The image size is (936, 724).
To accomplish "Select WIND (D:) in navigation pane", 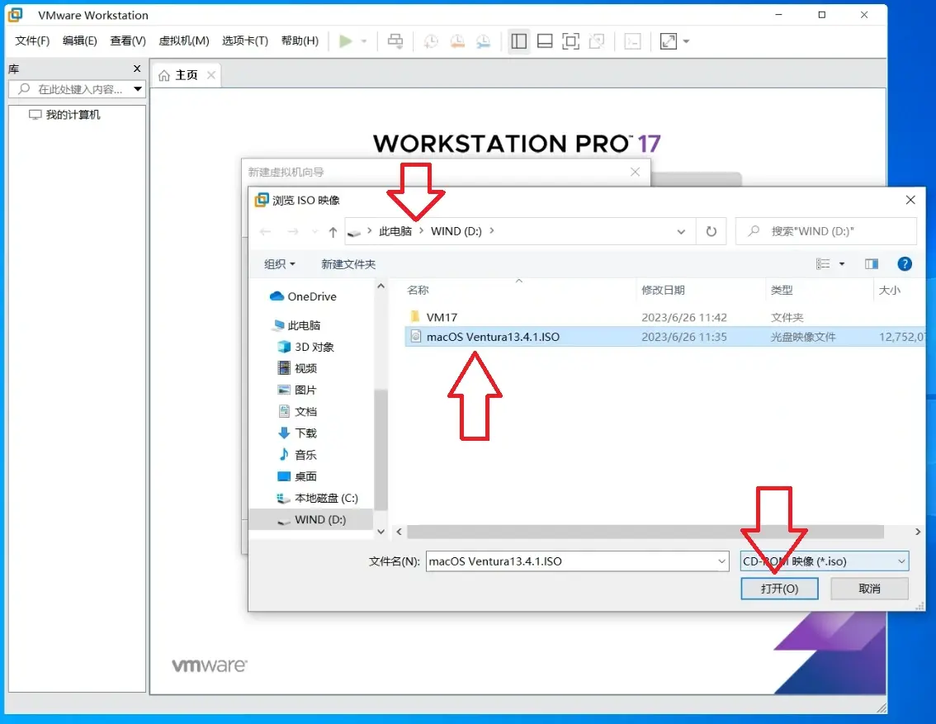I will (312, 519).
